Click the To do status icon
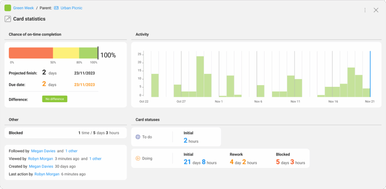386x189 pixels. [138, 137]
